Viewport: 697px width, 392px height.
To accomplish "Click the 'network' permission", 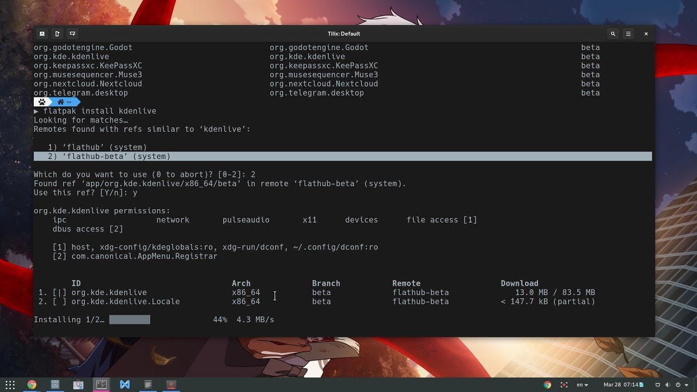I will pyautogui.click(x=173, y=220).
